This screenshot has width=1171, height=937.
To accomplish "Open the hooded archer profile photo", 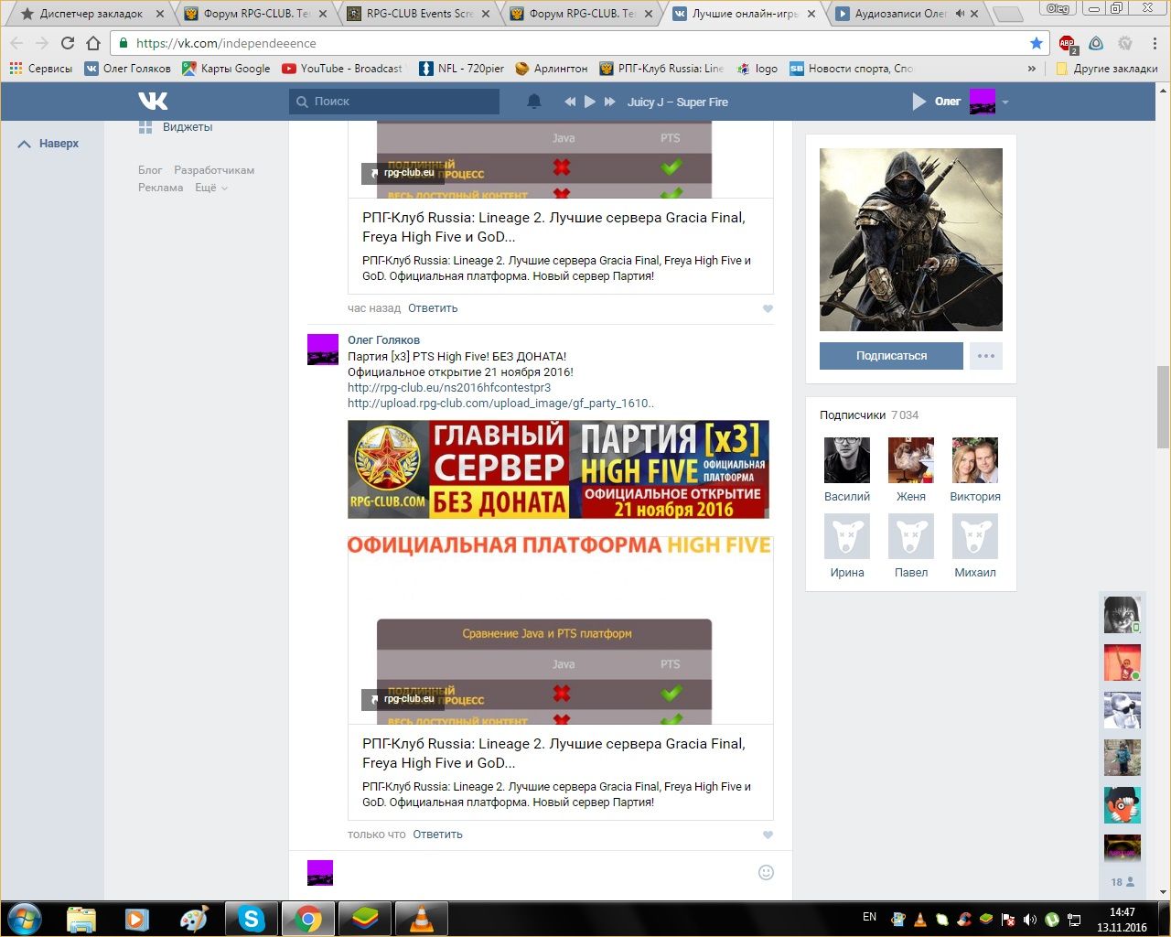I will (911, 240).
